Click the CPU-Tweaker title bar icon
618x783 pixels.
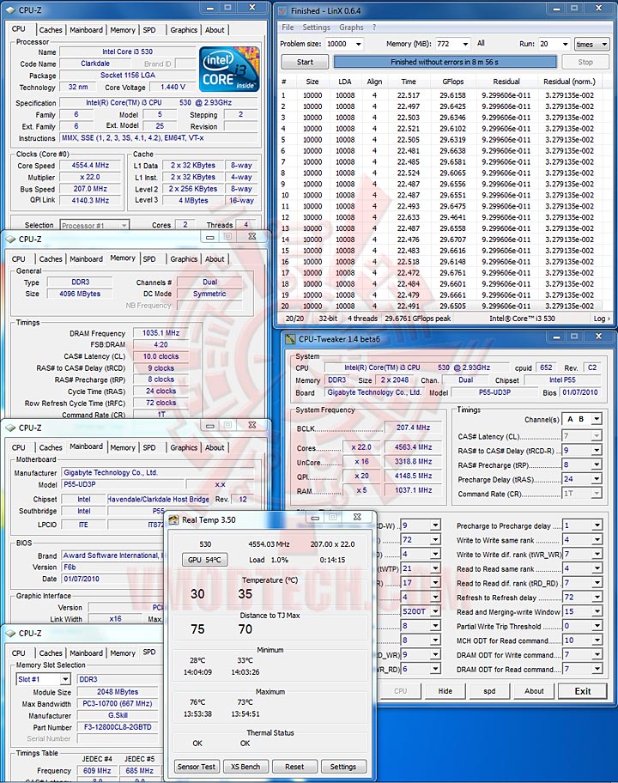pos(290,339)
